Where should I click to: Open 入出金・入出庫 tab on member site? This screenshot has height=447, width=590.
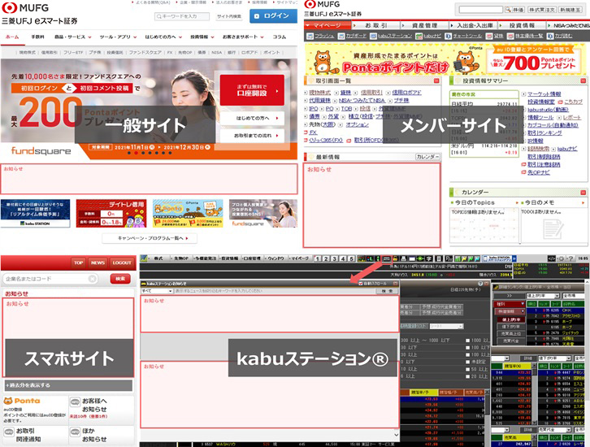[x=475, y=25]
